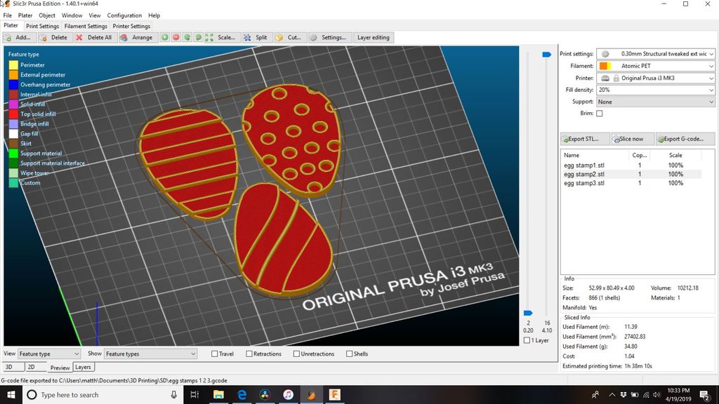This screenshot has height=404, width=719.
Task: Click the Name column header
Action: (572, 155)
